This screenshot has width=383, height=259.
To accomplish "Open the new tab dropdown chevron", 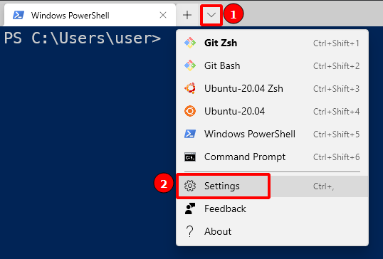I will click(211, 15).
